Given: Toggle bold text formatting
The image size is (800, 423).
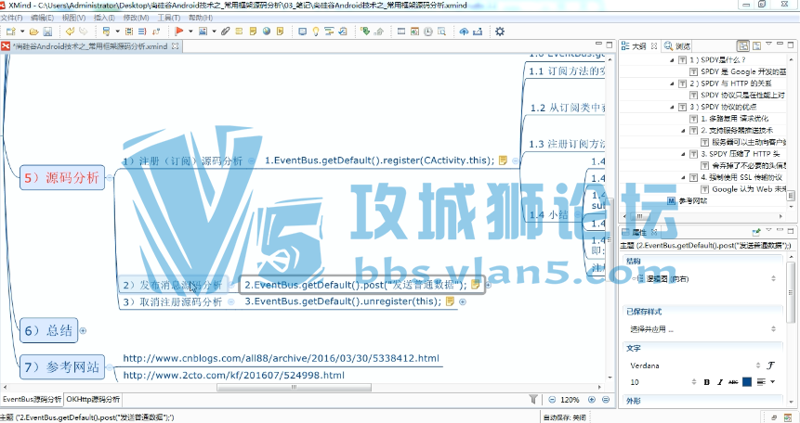Looking at the screenshot, I should [x=707, y=381].
